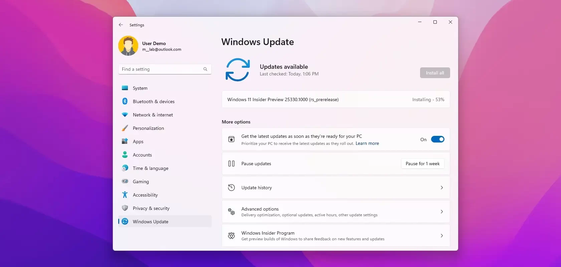Viewport: 561px width, 267px height.
Task: Select Personalization in sidebar
Action: click(x=165, y=128)
